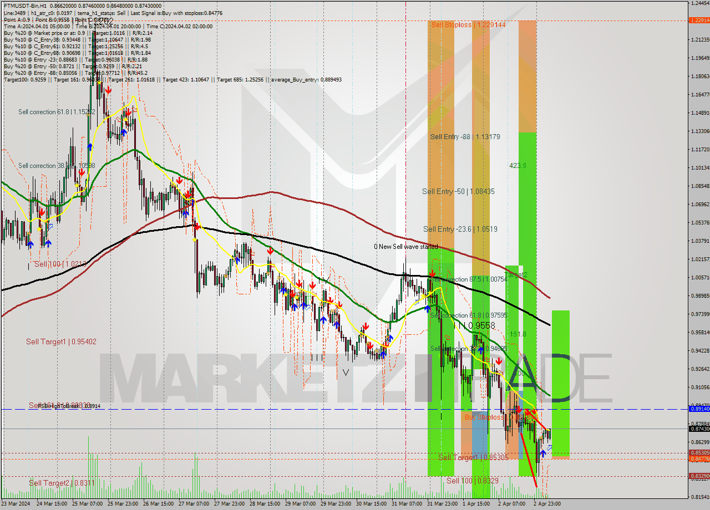Select the 'Sell Stoploss | 1.229144' label

[x=468, y=25]
